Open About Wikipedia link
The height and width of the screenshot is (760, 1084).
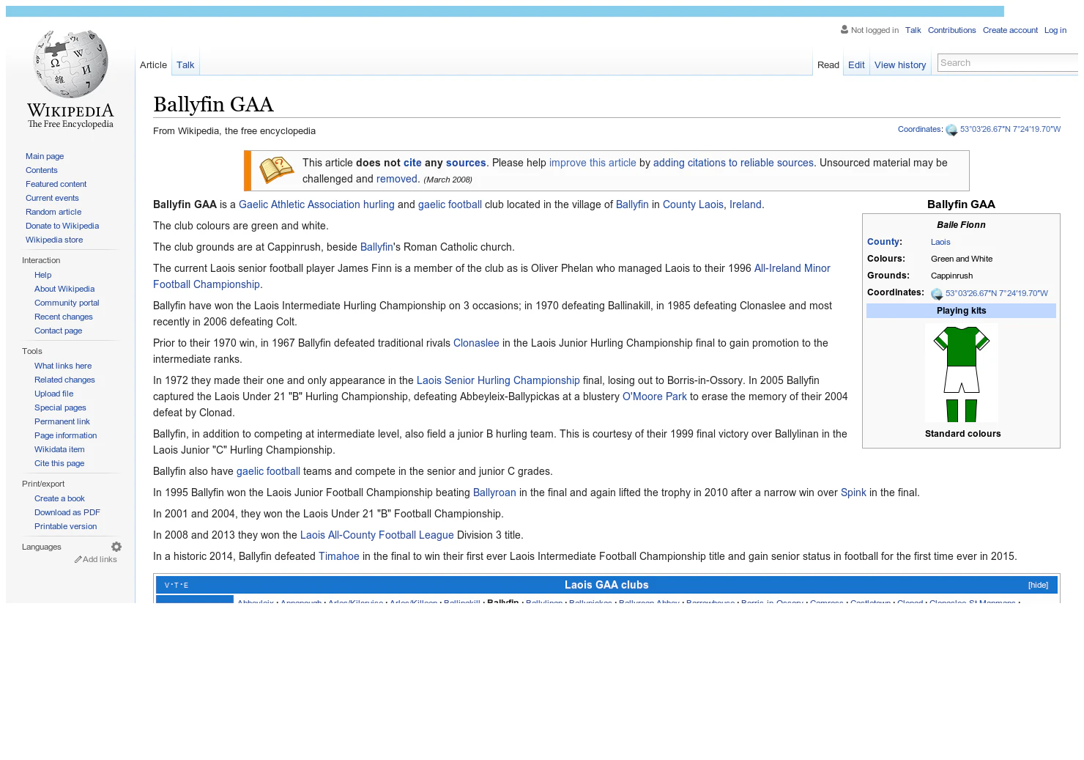[64, 289]
